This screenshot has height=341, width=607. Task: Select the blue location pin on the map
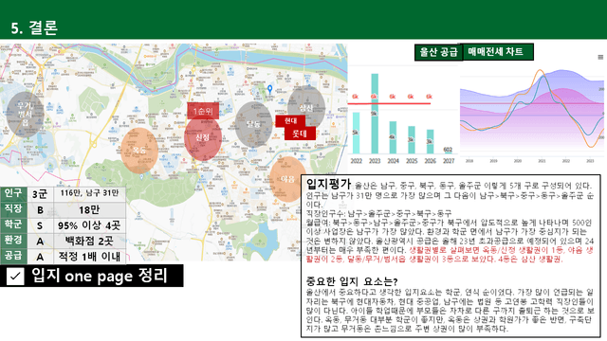tap(269, 90)
